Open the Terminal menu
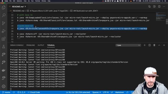Screen dimensions: 168x94 click(x=38, y=1)
